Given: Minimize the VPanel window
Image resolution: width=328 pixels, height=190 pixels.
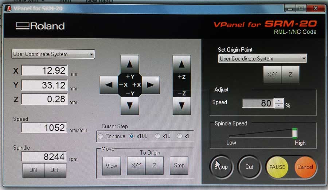Looking at the screenshot, I should tap(290, 8).
